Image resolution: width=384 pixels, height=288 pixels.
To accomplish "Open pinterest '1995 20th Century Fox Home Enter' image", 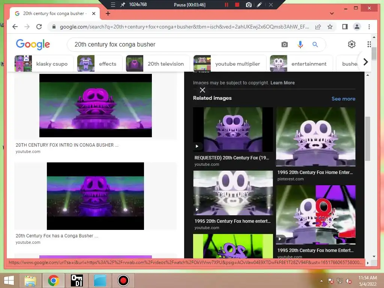I will (x=316, y=137).
